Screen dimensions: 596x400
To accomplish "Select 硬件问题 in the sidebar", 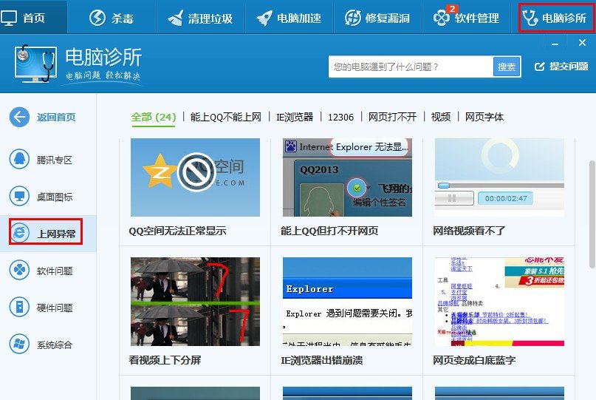I will tap(55, 308).
